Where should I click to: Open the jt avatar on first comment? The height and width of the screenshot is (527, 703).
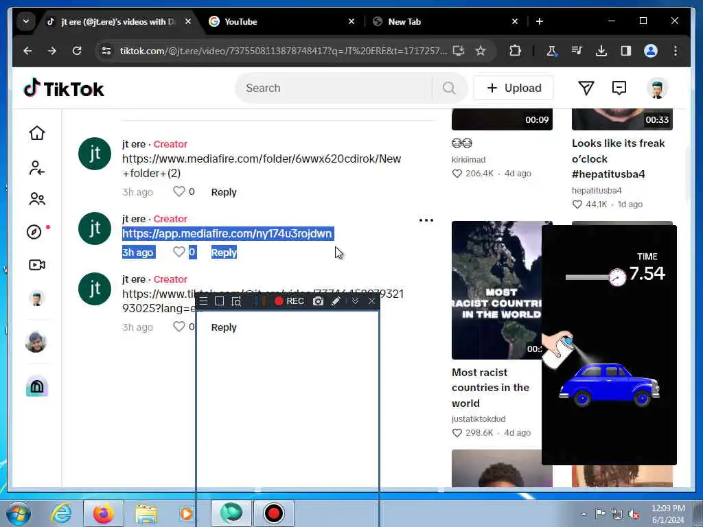(95, 154)
